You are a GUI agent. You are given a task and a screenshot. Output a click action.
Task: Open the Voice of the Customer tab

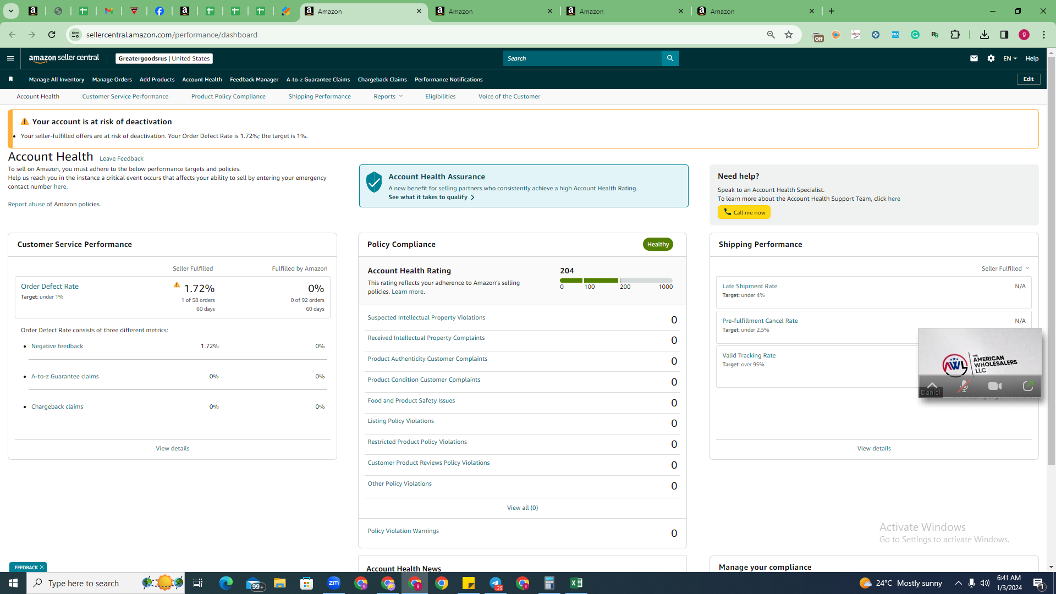509,96
